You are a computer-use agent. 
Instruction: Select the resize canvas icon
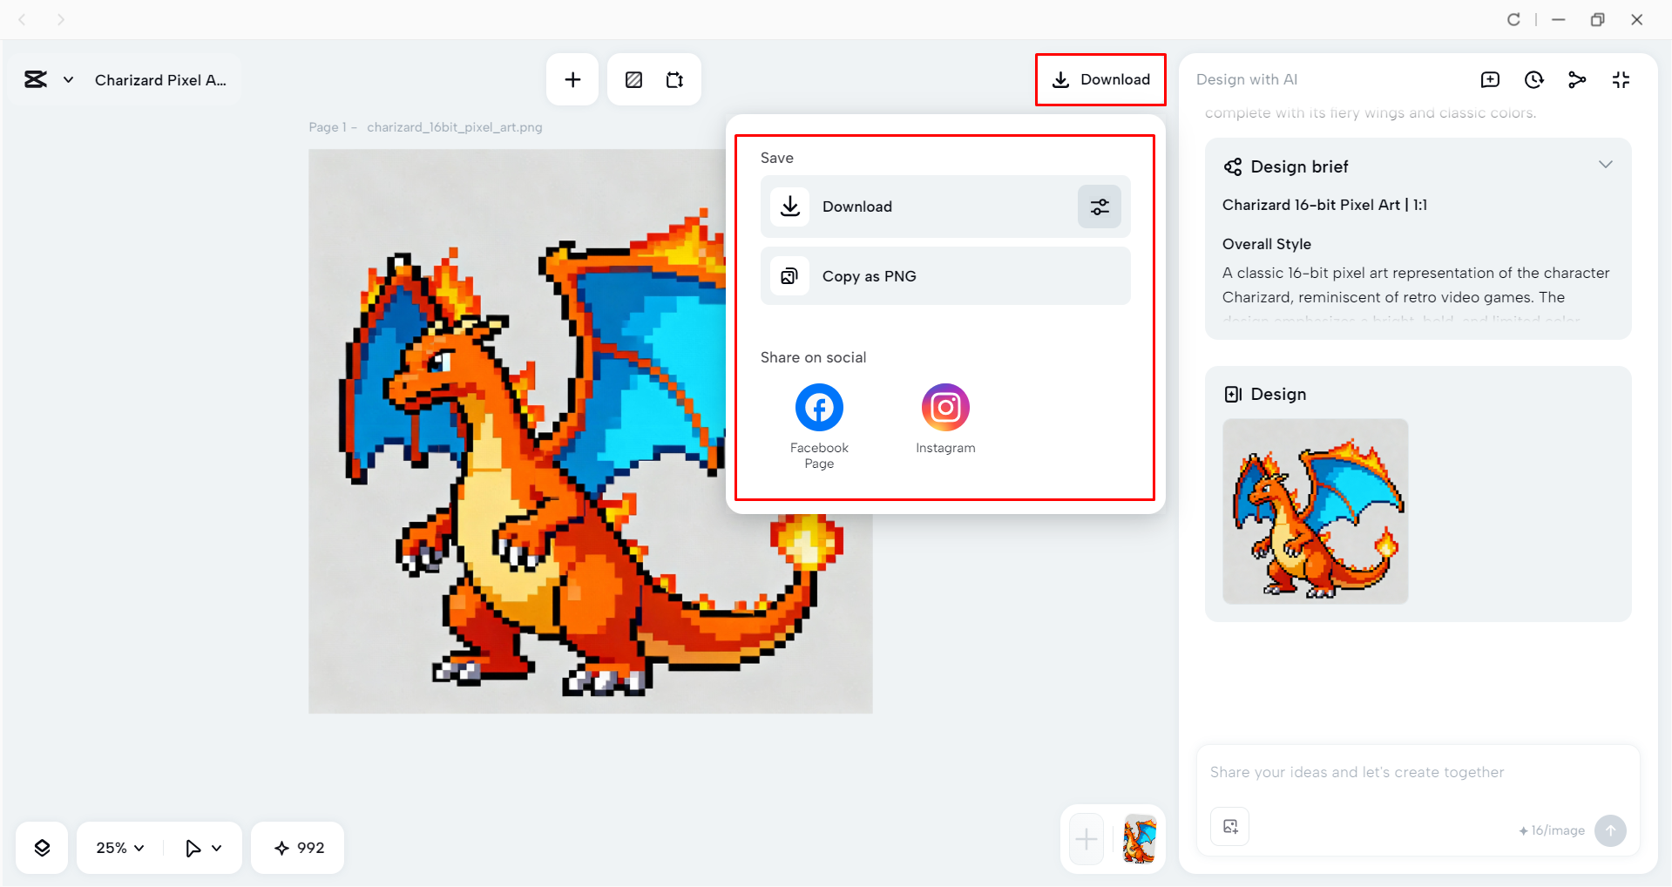[x=674, y=79]
